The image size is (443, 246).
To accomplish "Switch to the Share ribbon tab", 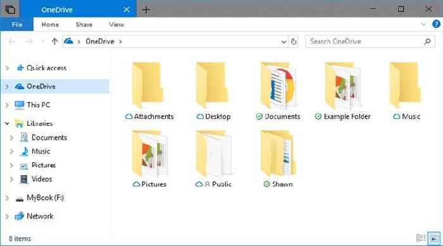I will coord(84,25).
